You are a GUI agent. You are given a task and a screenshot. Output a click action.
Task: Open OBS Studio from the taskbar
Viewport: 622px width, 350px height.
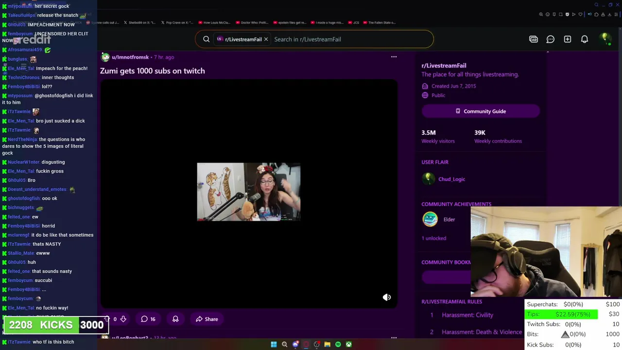click(x=316, y=344)
